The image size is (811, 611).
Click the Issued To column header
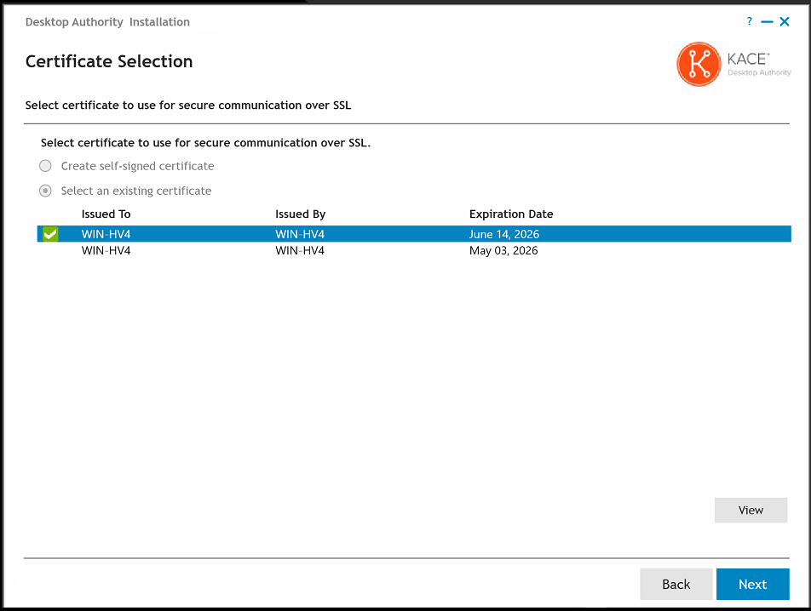tap(106, 214)
